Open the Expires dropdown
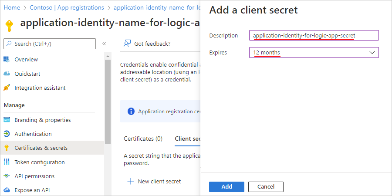Viewport: 392px width, 196px height. coord(314,53)
